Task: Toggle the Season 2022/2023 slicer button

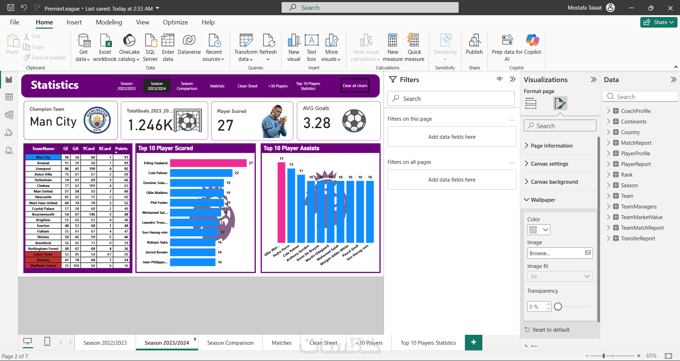Action: pos(126,86)
